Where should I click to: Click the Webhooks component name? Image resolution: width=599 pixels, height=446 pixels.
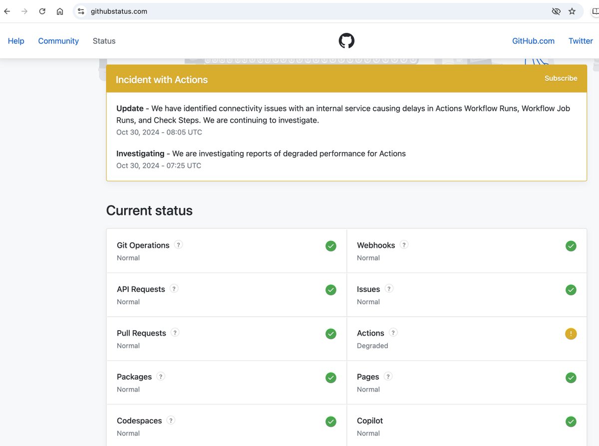(376, 245)
